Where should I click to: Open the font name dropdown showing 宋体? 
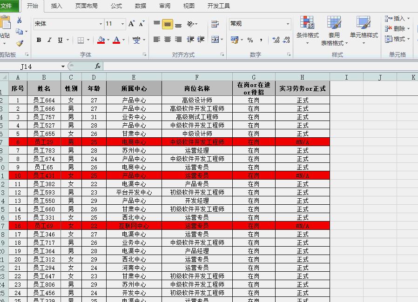[x=101, y=23]
